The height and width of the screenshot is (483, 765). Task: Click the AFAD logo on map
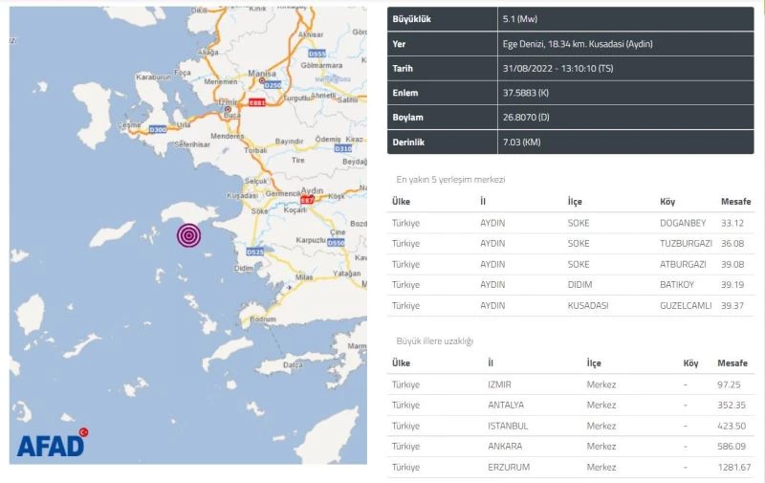point(51,445)
